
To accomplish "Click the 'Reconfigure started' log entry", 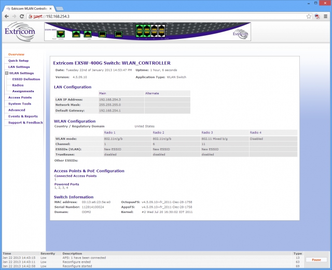I will tap(77, 266).
